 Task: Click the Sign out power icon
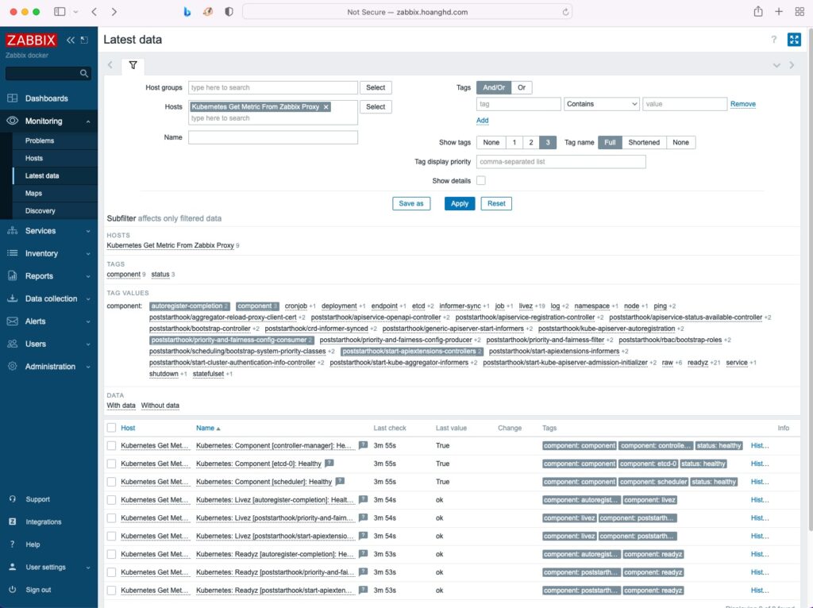click(x=13, y=590)
